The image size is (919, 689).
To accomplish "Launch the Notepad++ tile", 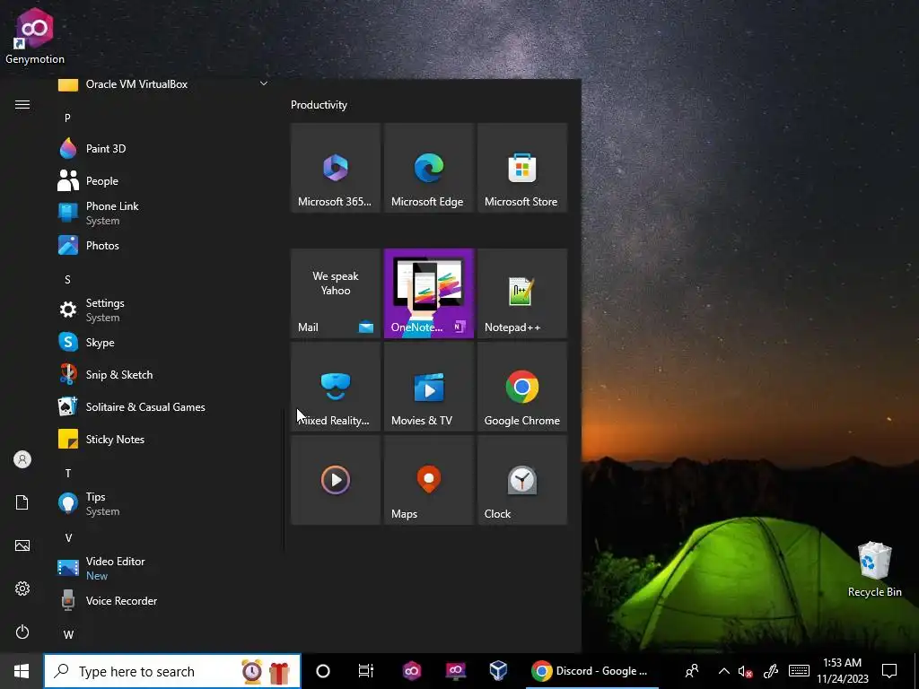I will click(522, 293).
